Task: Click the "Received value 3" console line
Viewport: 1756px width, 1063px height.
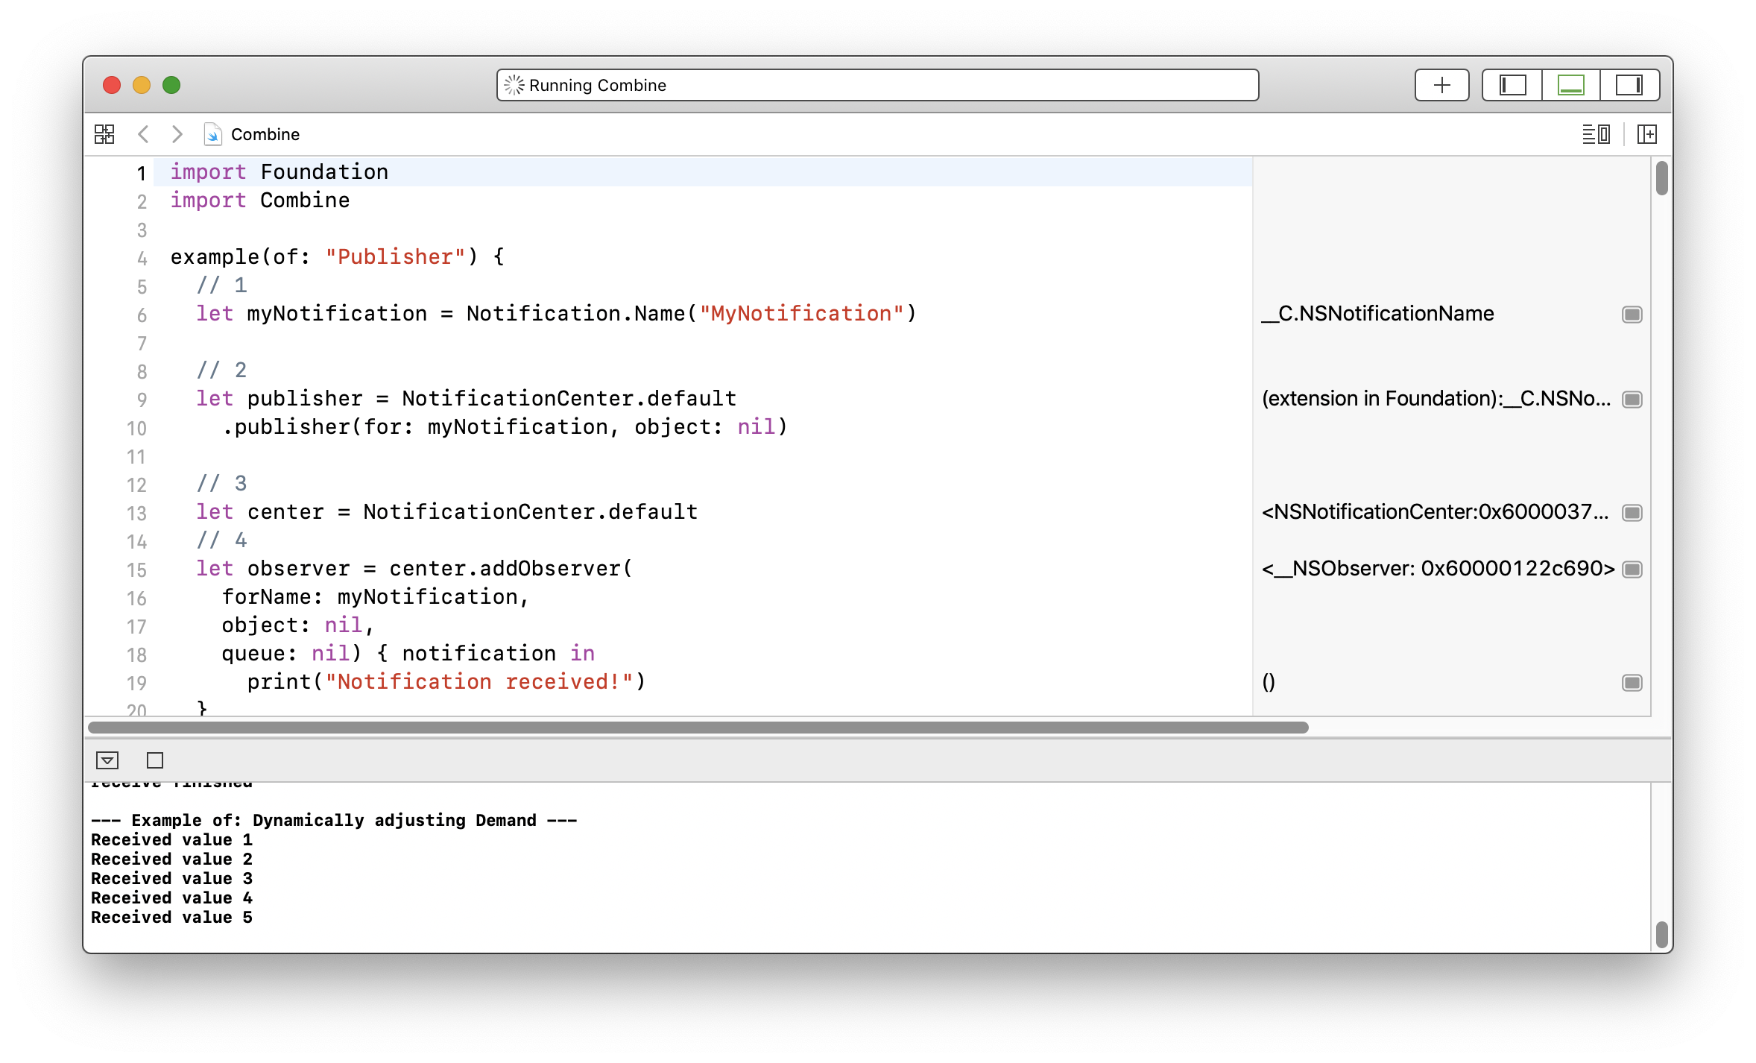Action: coord(172,879)
